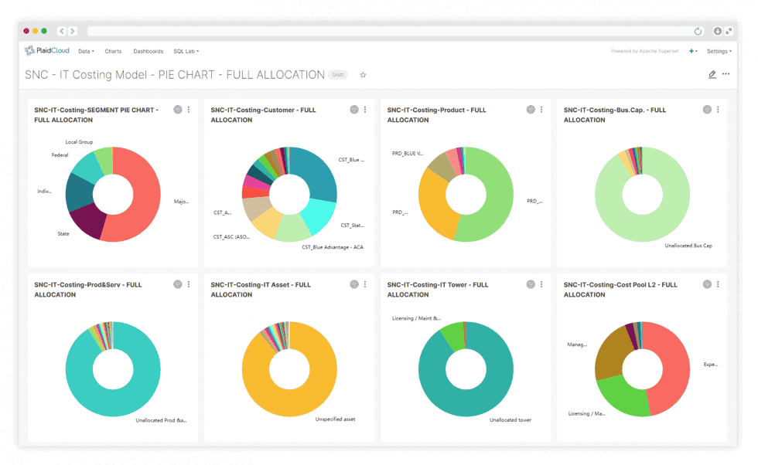This screenshot has height=465, width=758.
Task: Open the Customer chart three-dot menu
Action: pos(365,110)
